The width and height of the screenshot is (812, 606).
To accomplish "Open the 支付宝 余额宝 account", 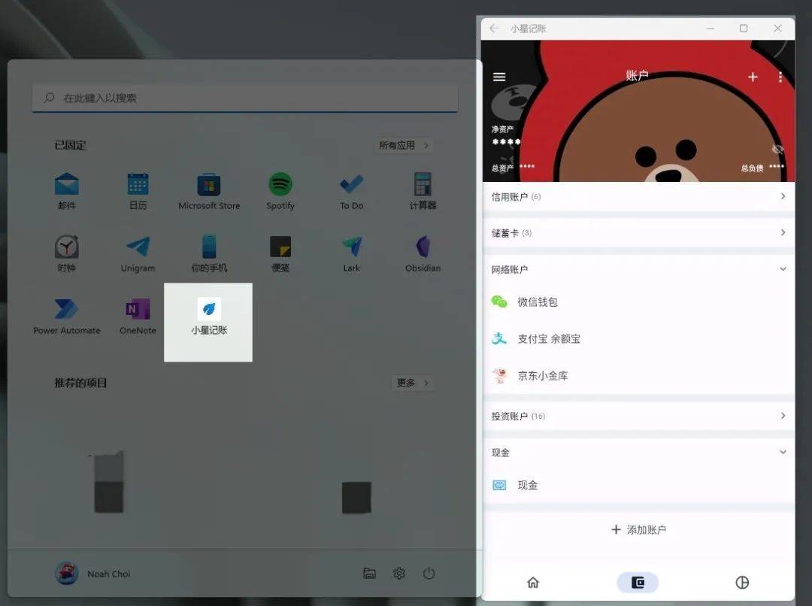I will 638,339.
